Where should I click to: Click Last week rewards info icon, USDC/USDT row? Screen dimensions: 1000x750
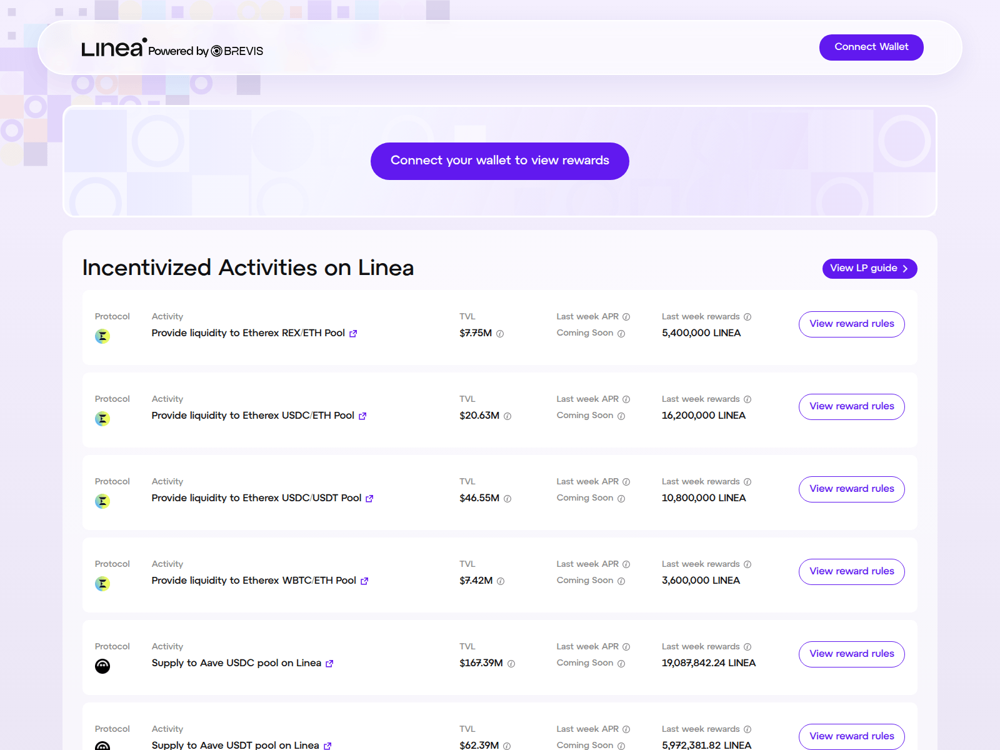tap(747, 482)
